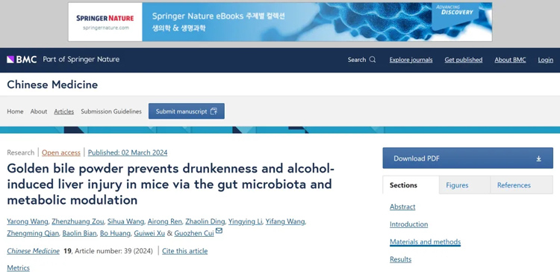Image resolution: width=560 pixels, height=272 pixels.
Task: Open author Airong Ren
Action: point(165,222)
